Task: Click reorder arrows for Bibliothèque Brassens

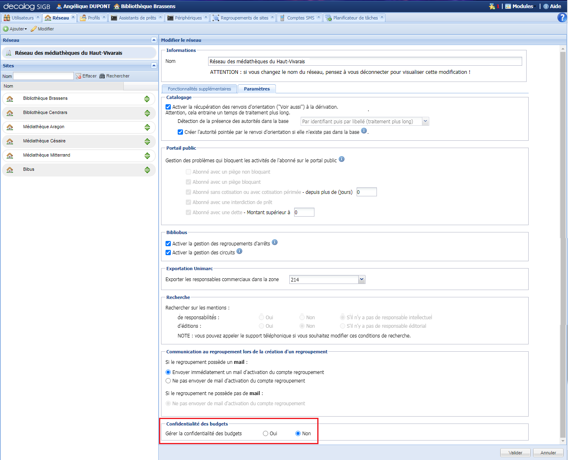Action: coord(147,99)
